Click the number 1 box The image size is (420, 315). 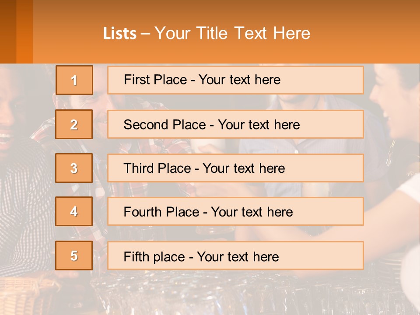(74, 80)
